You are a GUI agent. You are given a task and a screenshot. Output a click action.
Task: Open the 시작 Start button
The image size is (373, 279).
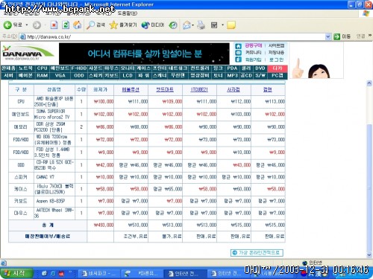16,274
